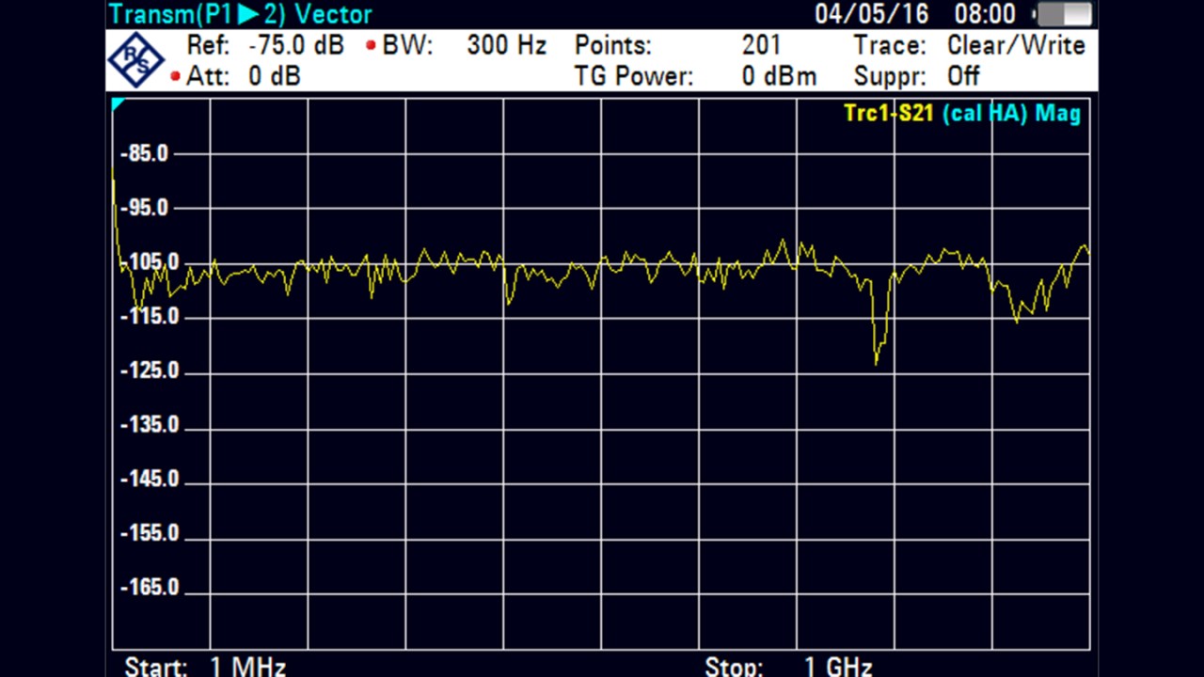Select the BW: 300 Hz value
The width and height of the screenshot is (1204, 677).
[x=507, y=45]
